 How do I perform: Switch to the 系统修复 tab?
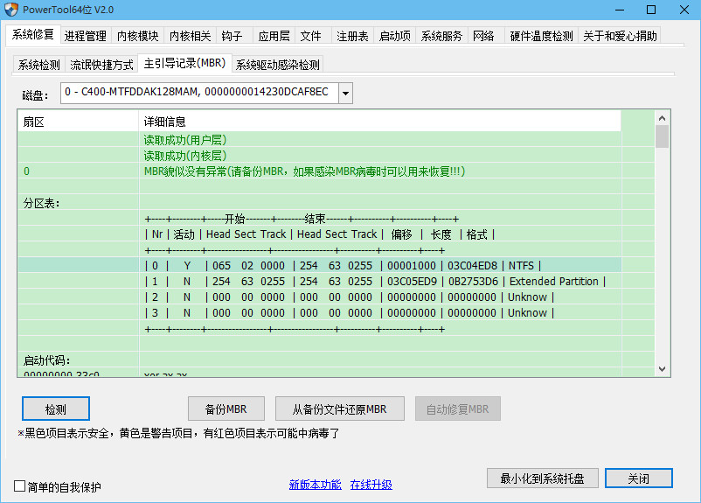point(32,34)
